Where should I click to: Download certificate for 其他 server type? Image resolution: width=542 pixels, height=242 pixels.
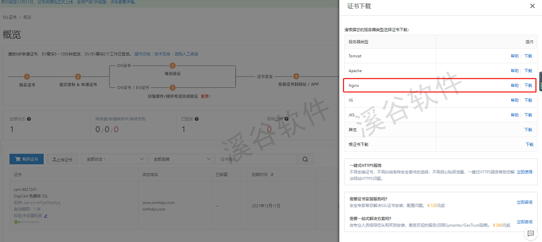pos(528,130)
